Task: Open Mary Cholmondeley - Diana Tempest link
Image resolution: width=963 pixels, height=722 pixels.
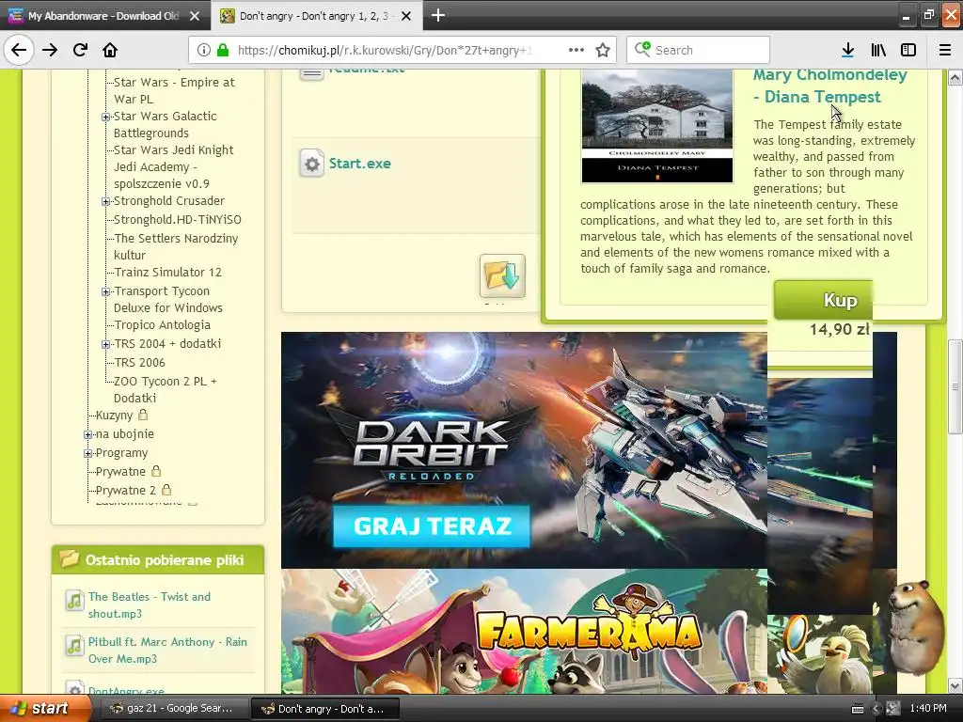Action: coord(829,86)
